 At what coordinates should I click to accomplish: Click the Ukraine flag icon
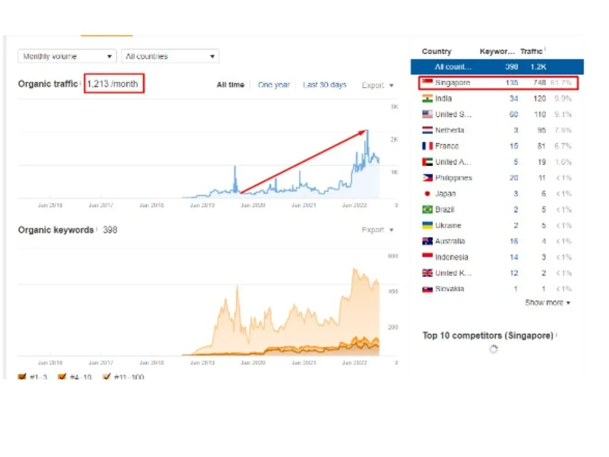click(x=428, y=225)
